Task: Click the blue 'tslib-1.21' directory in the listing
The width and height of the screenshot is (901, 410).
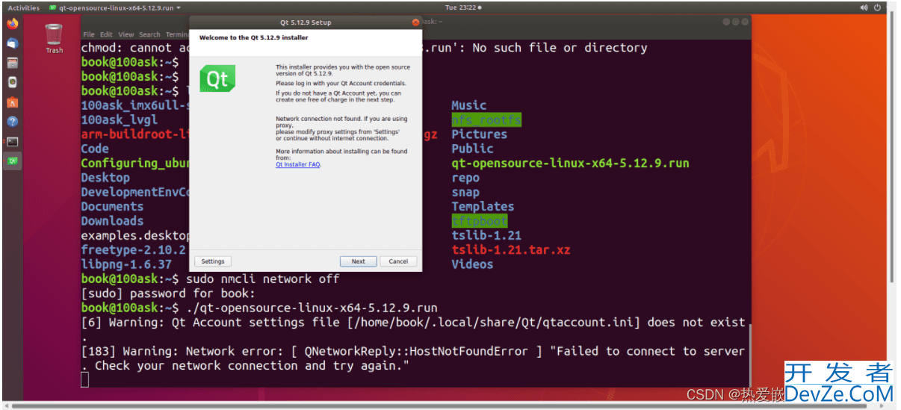Action: [x=486, y=235]
